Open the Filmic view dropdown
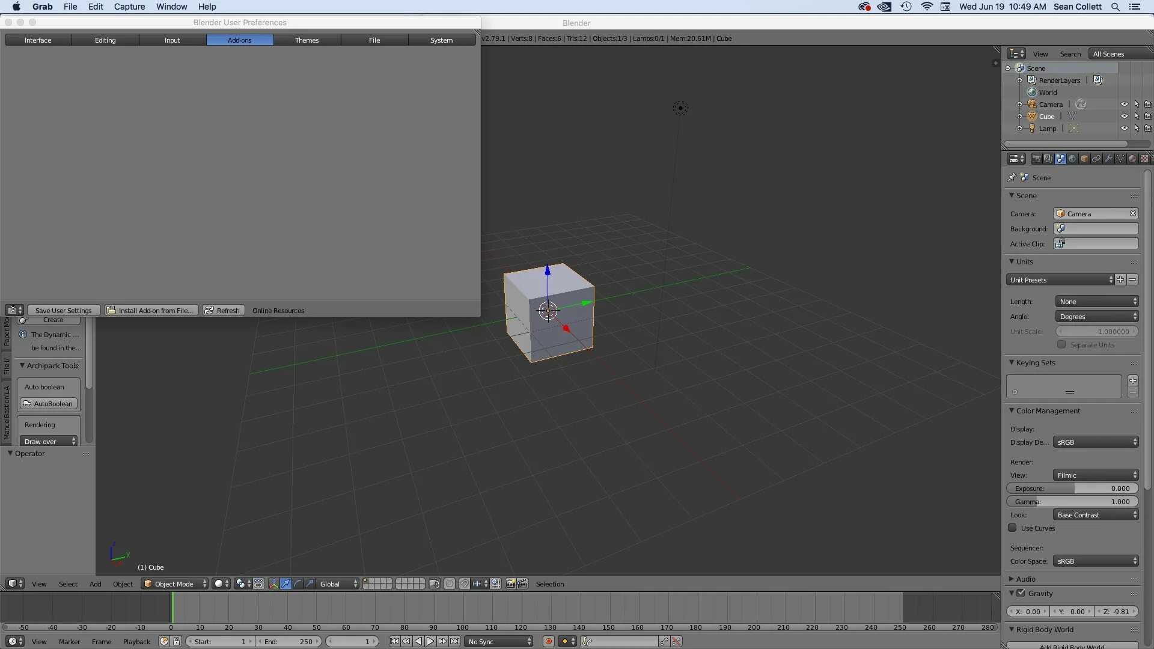This screenshot has width=1154, height=649. (1096, 475)
